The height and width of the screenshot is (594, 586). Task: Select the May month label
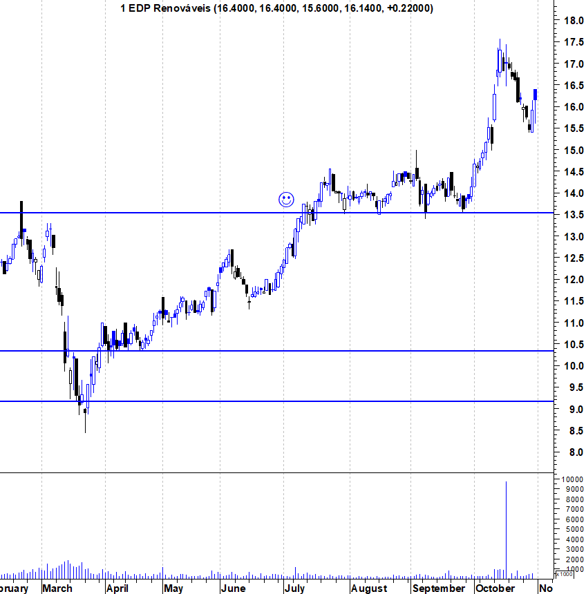173,588
